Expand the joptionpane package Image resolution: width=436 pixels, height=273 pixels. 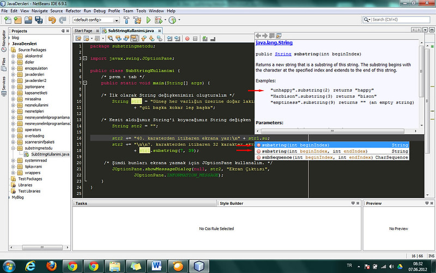coord(13,87)
